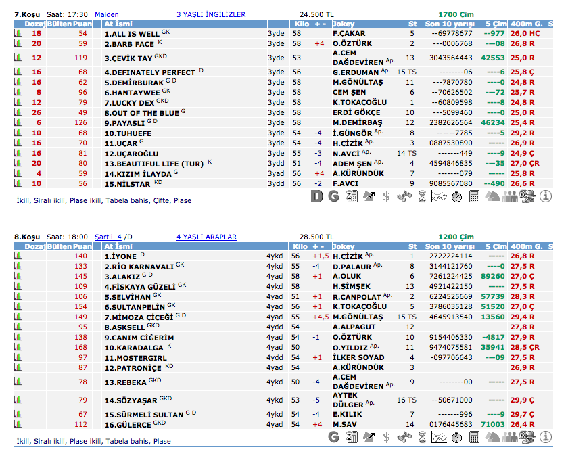Open the 3 YAŞLI İNGİLİZLER link
The height and width of the screenshot is (458, 568).
211,14
